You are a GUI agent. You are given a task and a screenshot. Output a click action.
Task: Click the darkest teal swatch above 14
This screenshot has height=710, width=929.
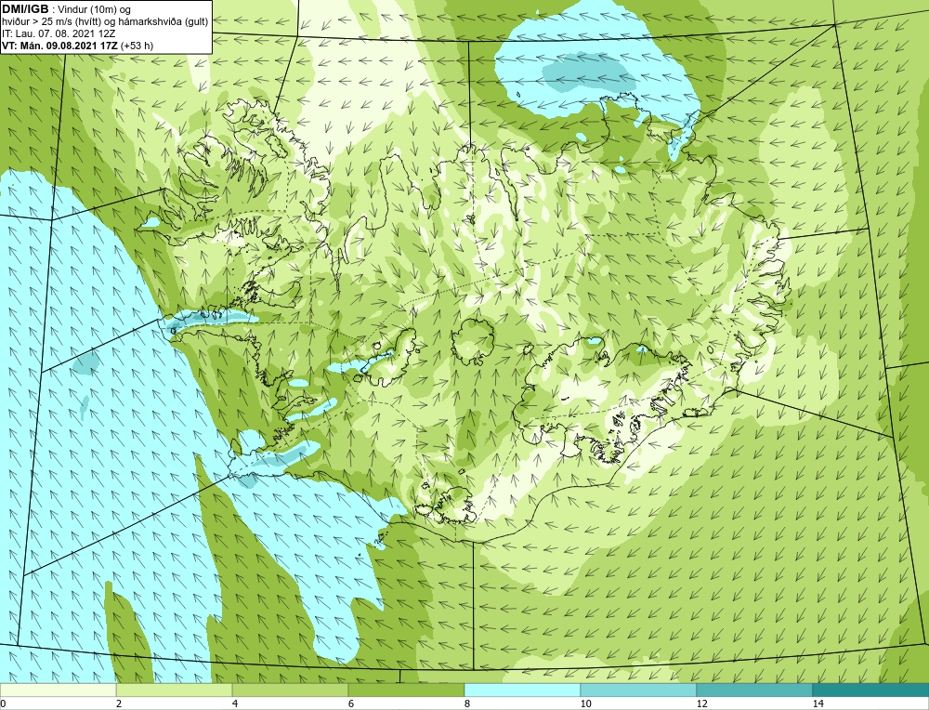click(x=871, y=690)
